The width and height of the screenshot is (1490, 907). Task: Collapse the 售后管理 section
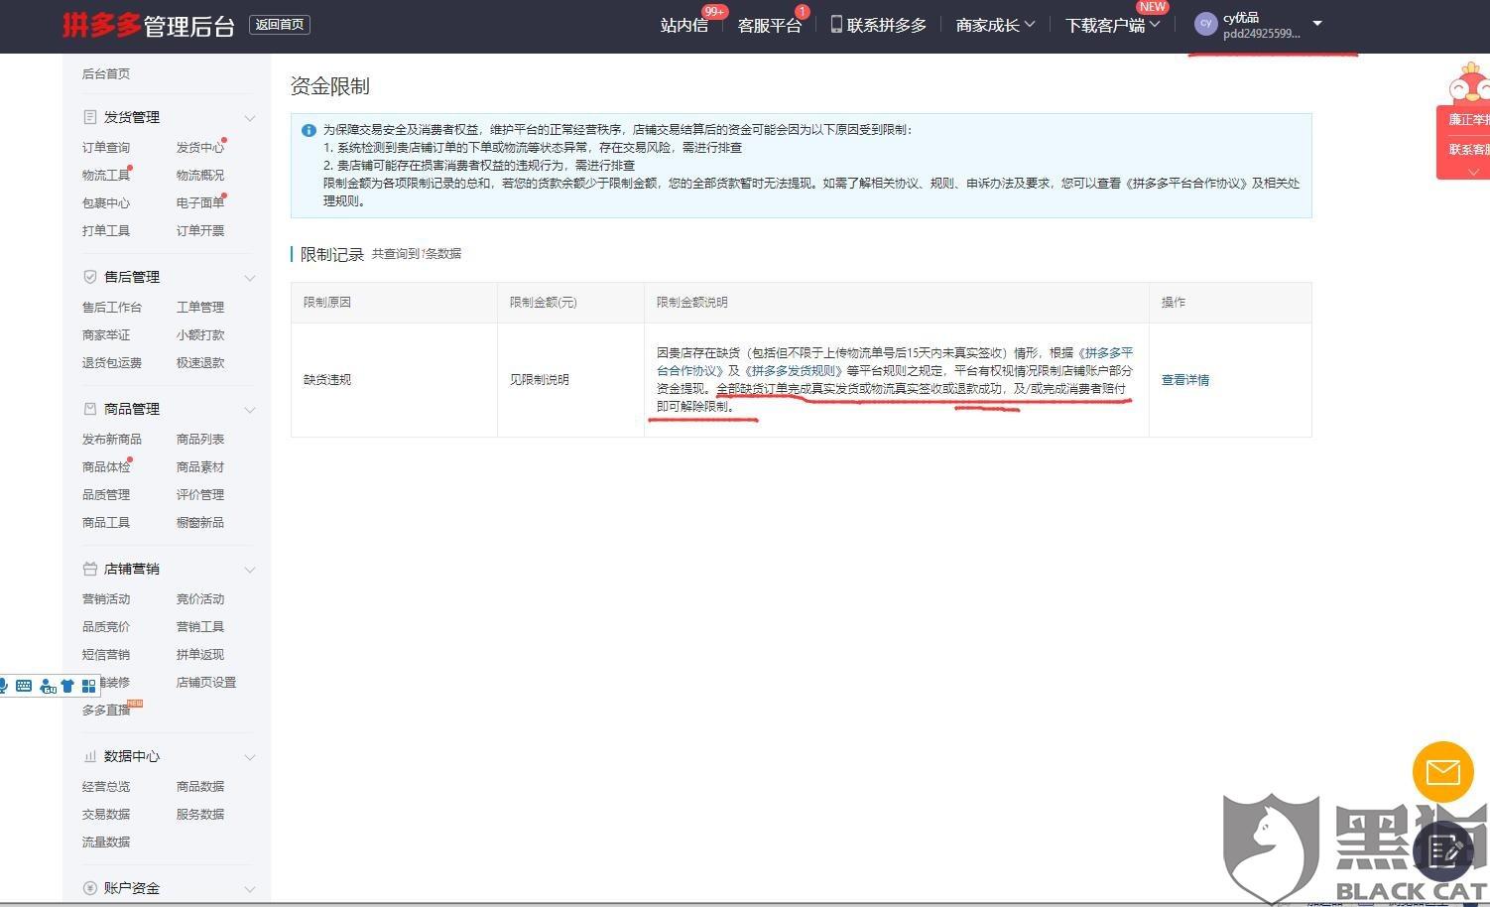(250, 278)
